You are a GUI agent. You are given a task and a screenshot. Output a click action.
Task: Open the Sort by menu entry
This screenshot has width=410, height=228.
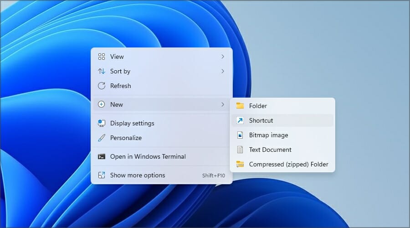(162, 71)
